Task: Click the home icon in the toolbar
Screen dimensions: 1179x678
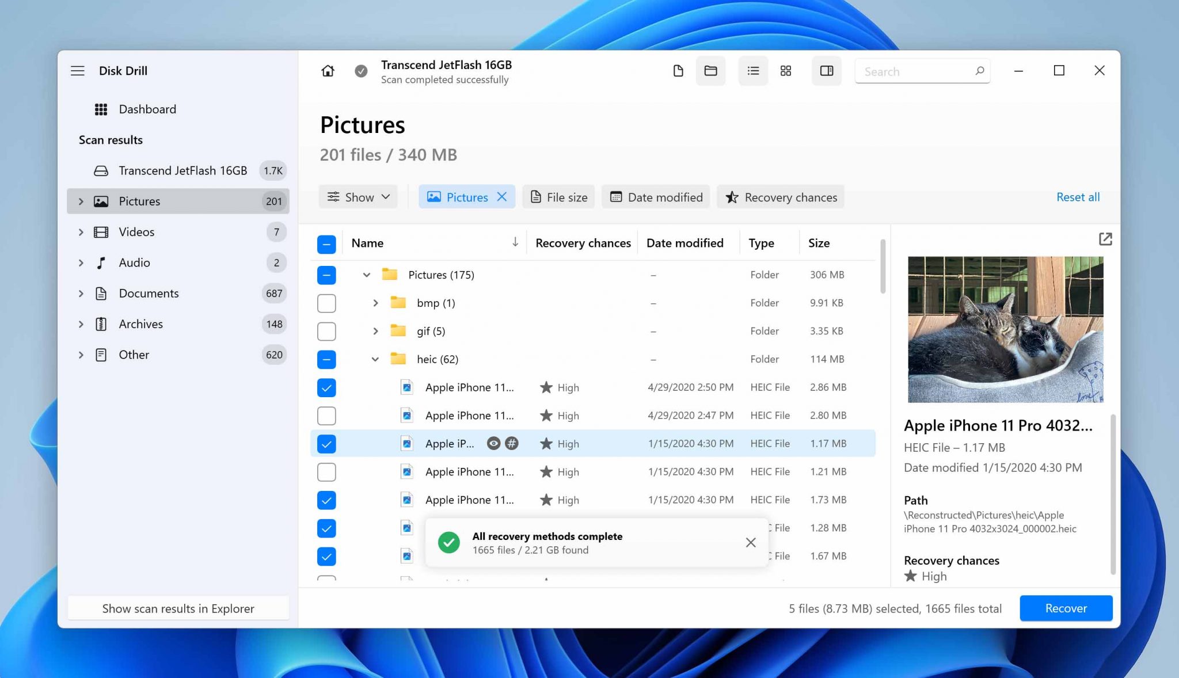Action: [328, 71]
